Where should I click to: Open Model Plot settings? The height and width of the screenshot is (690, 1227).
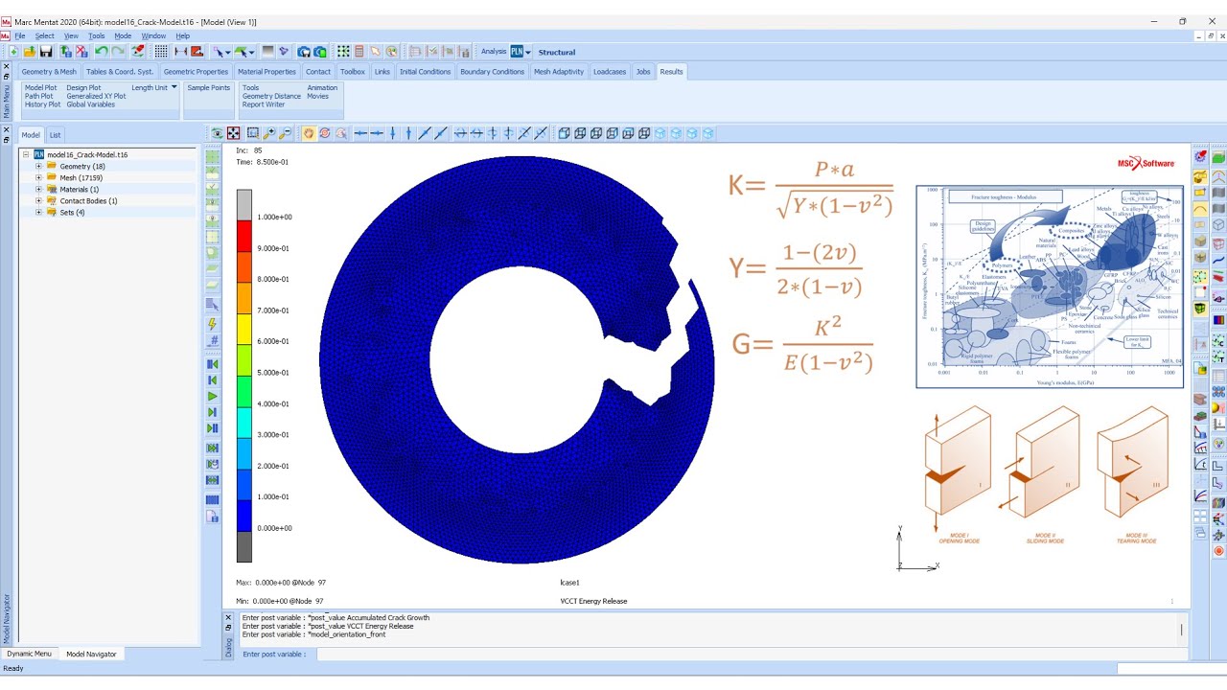click(x=41, y=87)
